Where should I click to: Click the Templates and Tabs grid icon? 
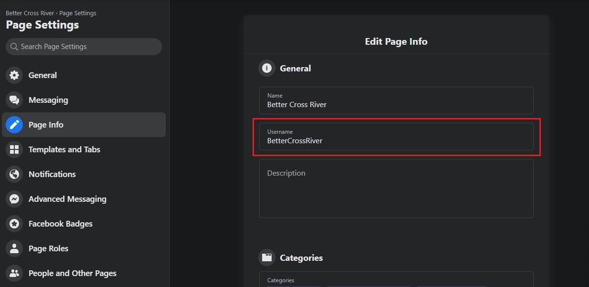(14, 149)
